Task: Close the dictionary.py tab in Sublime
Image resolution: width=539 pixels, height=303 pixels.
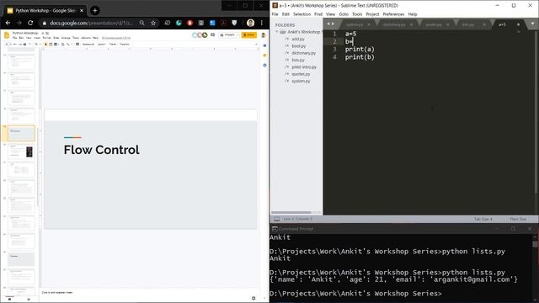Action: click(411, 24)
